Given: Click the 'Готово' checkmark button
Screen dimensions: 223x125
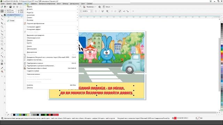Looking at the screenshot, I should tap(11, 20).
